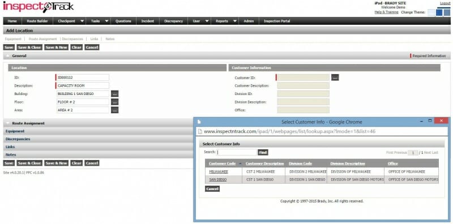Expand the Tasks menu dropdown arrow
The height and width of the screenshot is (224, 453).
coord(106,21)
